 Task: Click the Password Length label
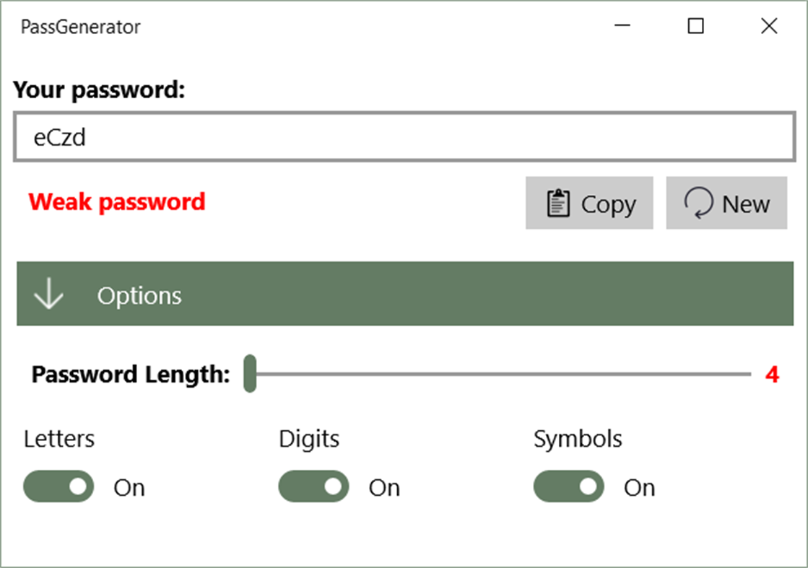click(x=130, y=374)
